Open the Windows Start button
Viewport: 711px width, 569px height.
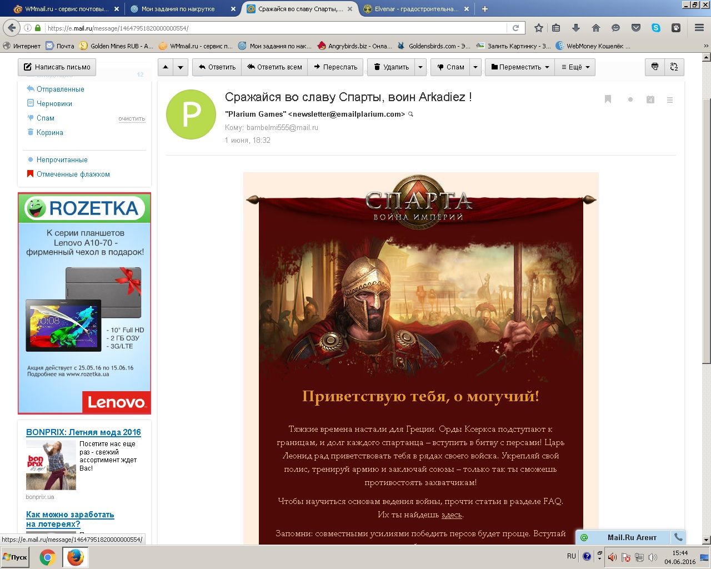tap(15, 557)
